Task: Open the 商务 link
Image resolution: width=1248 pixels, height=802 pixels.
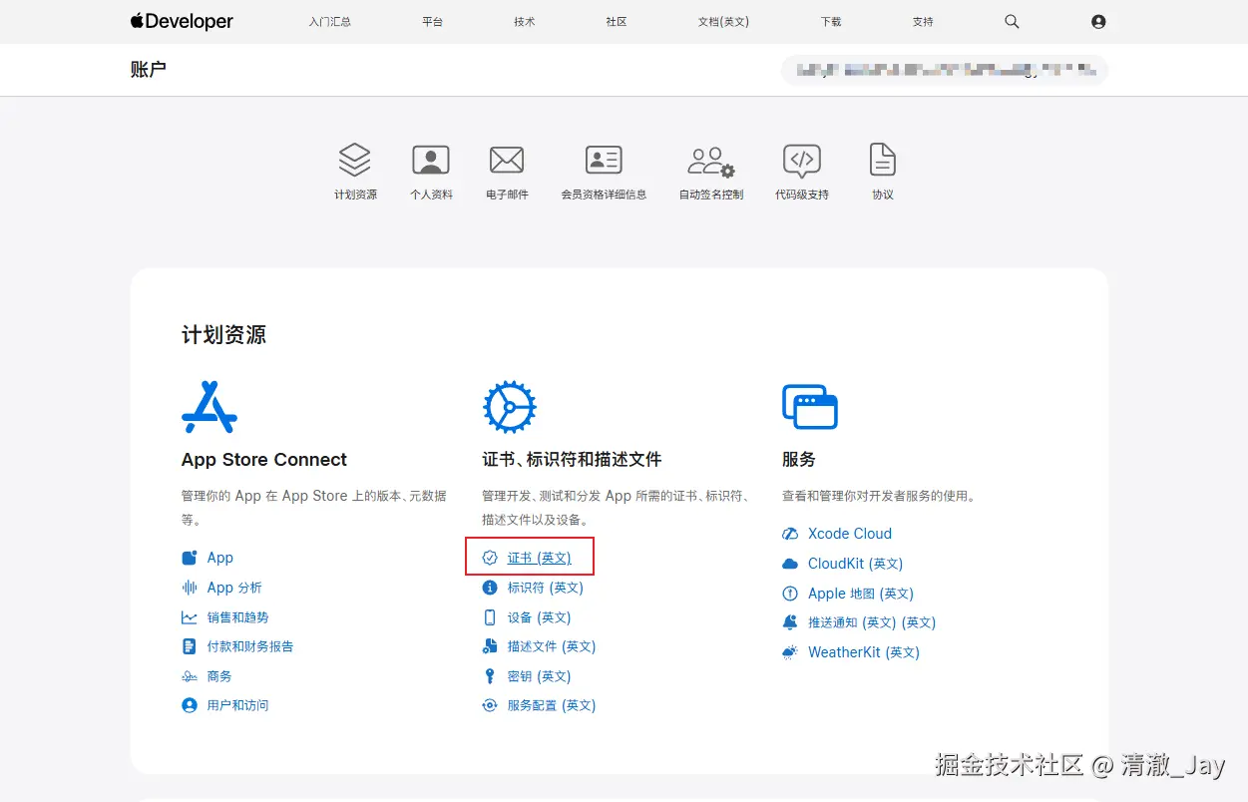Action: 219,676
